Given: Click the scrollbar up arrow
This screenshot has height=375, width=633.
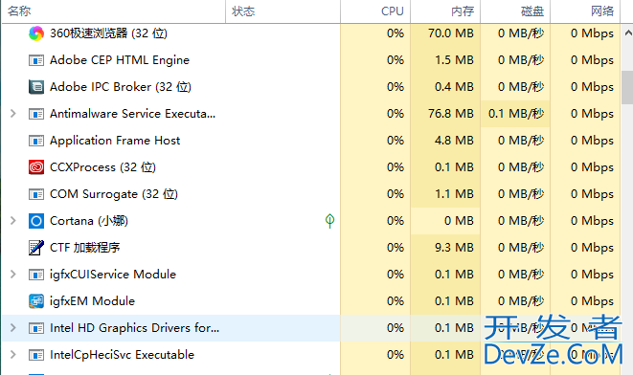Looking at the screenshot, I should (628, 33).
